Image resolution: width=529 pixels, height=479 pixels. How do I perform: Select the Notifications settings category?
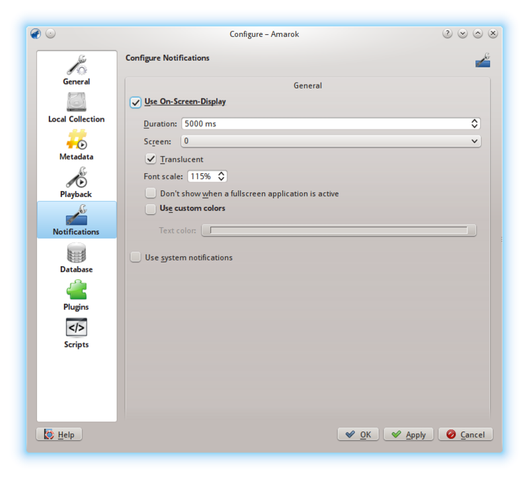77,220
